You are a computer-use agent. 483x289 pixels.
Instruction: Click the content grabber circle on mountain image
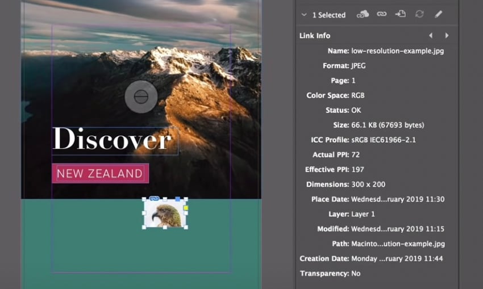point(141,97)
